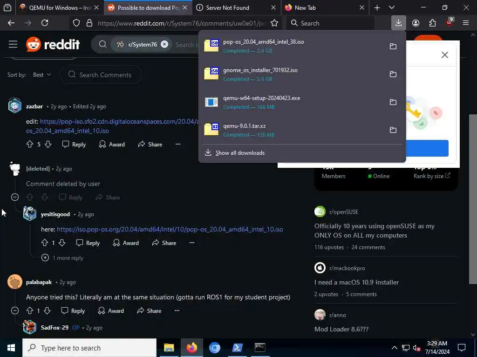The height and width of the screenshot is (357, 477).
Task: Open 'I need a macOS 10.9 installer' post
Action: tap(356, 282)
